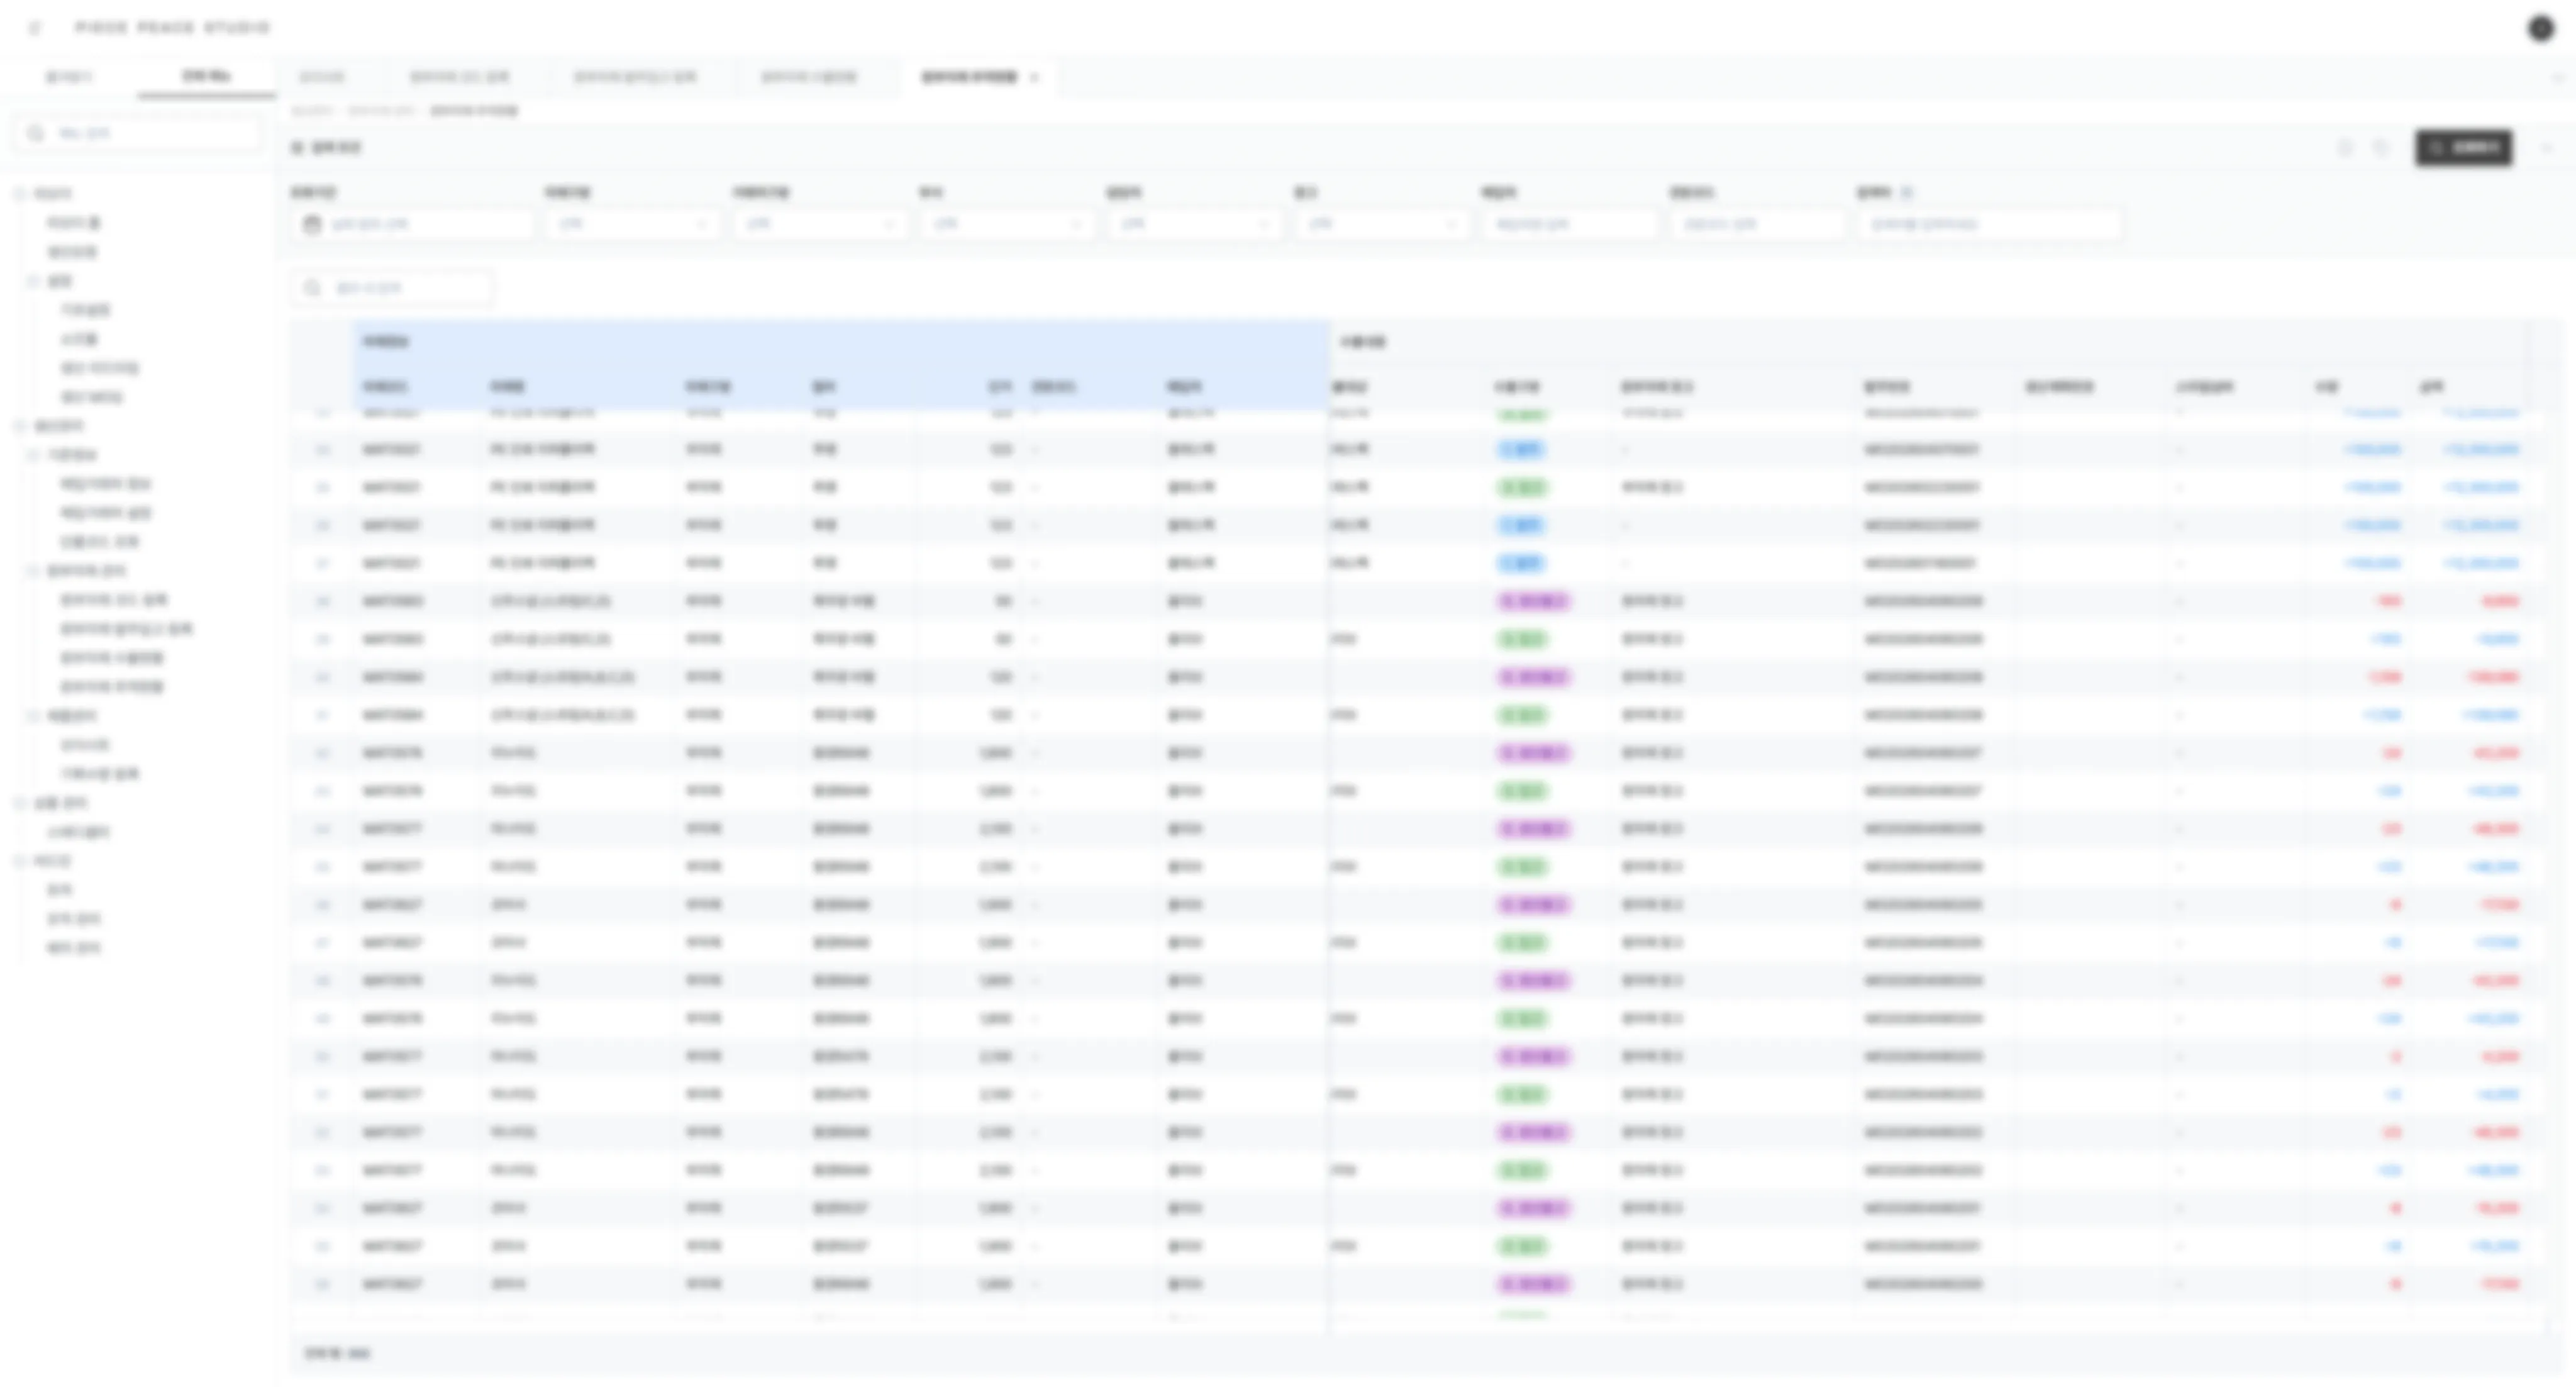Screen dimensions: 2576x1387
Task: Open the hamburger menu beside the PIECE PEACE STUDIO logo
Action: point(35,28)
